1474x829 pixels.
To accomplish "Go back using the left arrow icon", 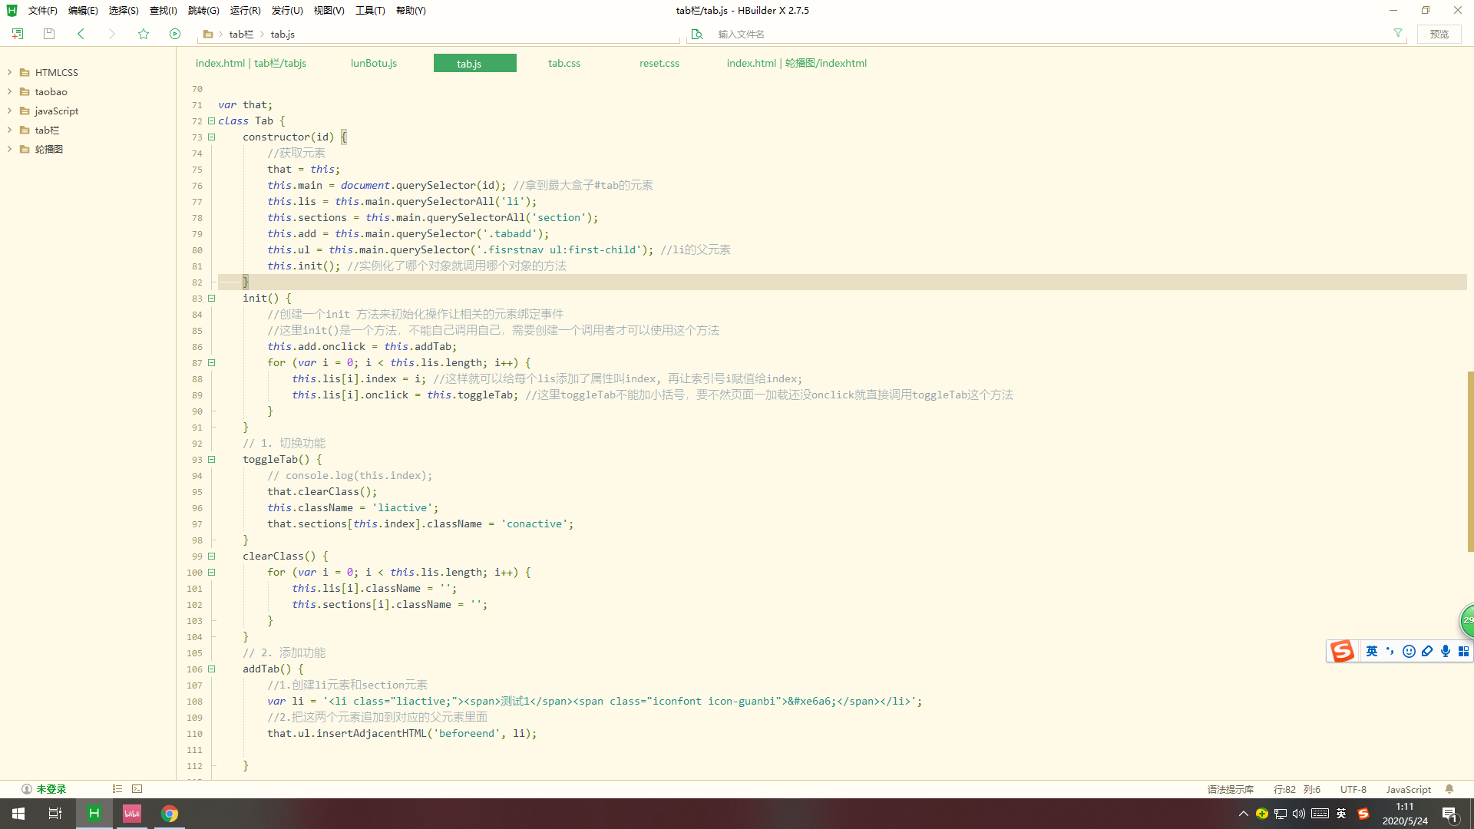I will coord(81,34).
